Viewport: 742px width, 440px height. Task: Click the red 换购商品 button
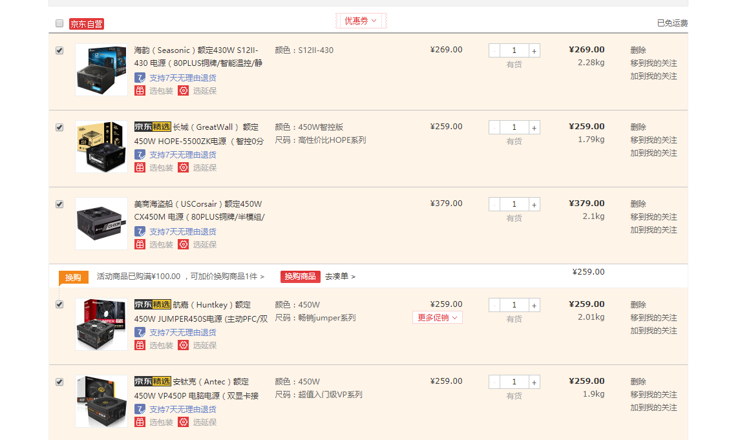click(301, 277)
